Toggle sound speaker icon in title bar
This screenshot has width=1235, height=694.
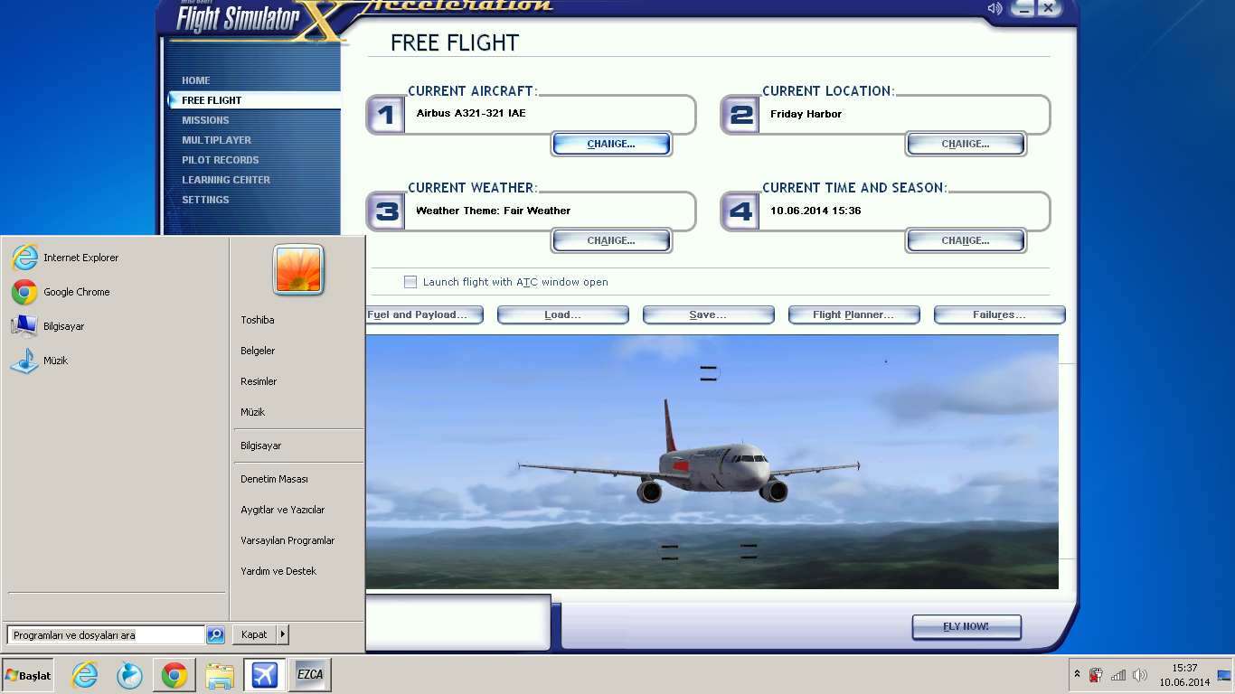pyautogui.click(x=995, y=8)
